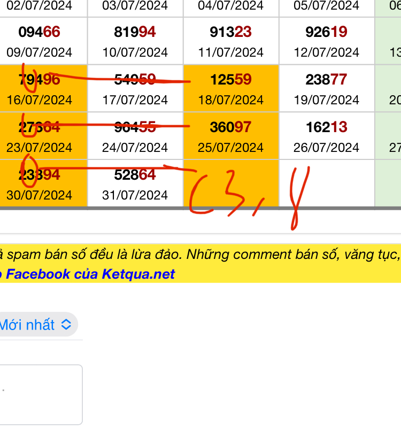Select highlighted result 79496 for 16/07/2024
The height and width of the screenshot is (429, 401).
point(39,89)
